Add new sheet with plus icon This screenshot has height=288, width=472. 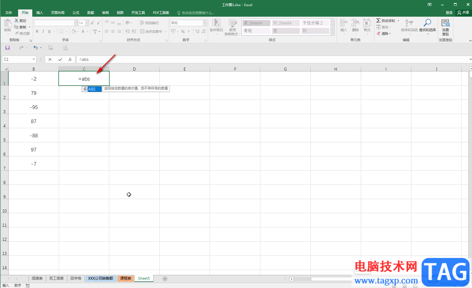(x=165, y=279)
